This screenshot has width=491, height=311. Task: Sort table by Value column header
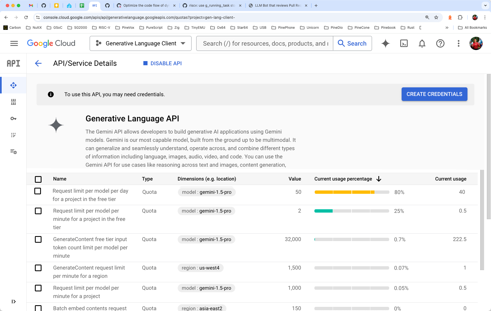pyautogui.click(x=295, y=179)
